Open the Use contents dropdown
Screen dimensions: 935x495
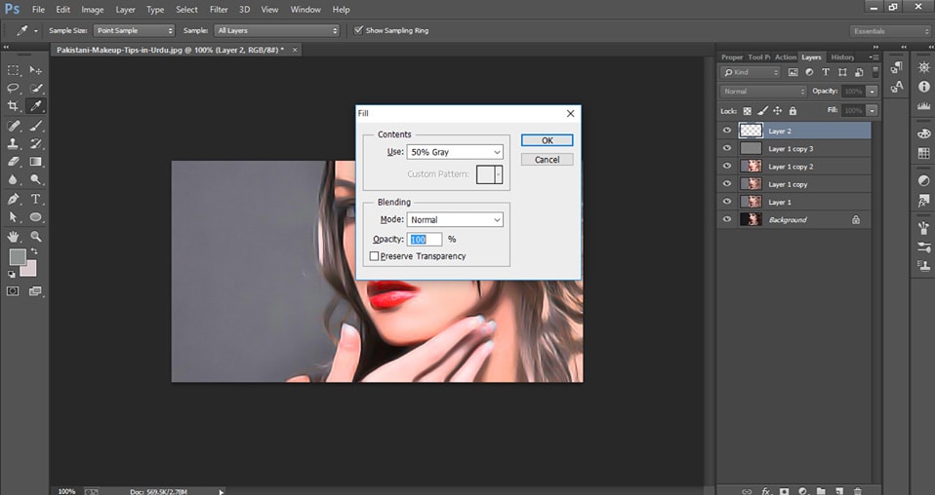(455, 152)
